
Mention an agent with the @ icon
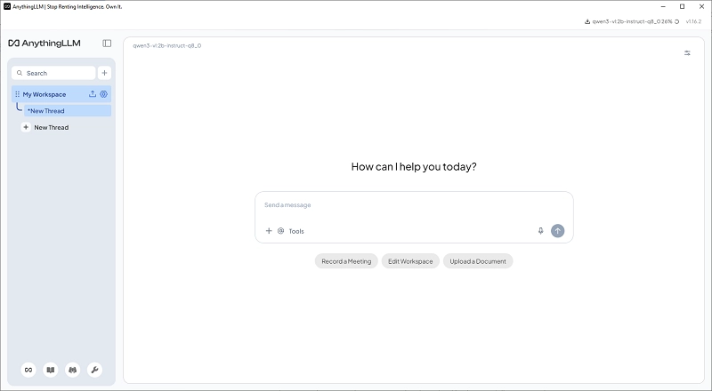pos(280,231)
